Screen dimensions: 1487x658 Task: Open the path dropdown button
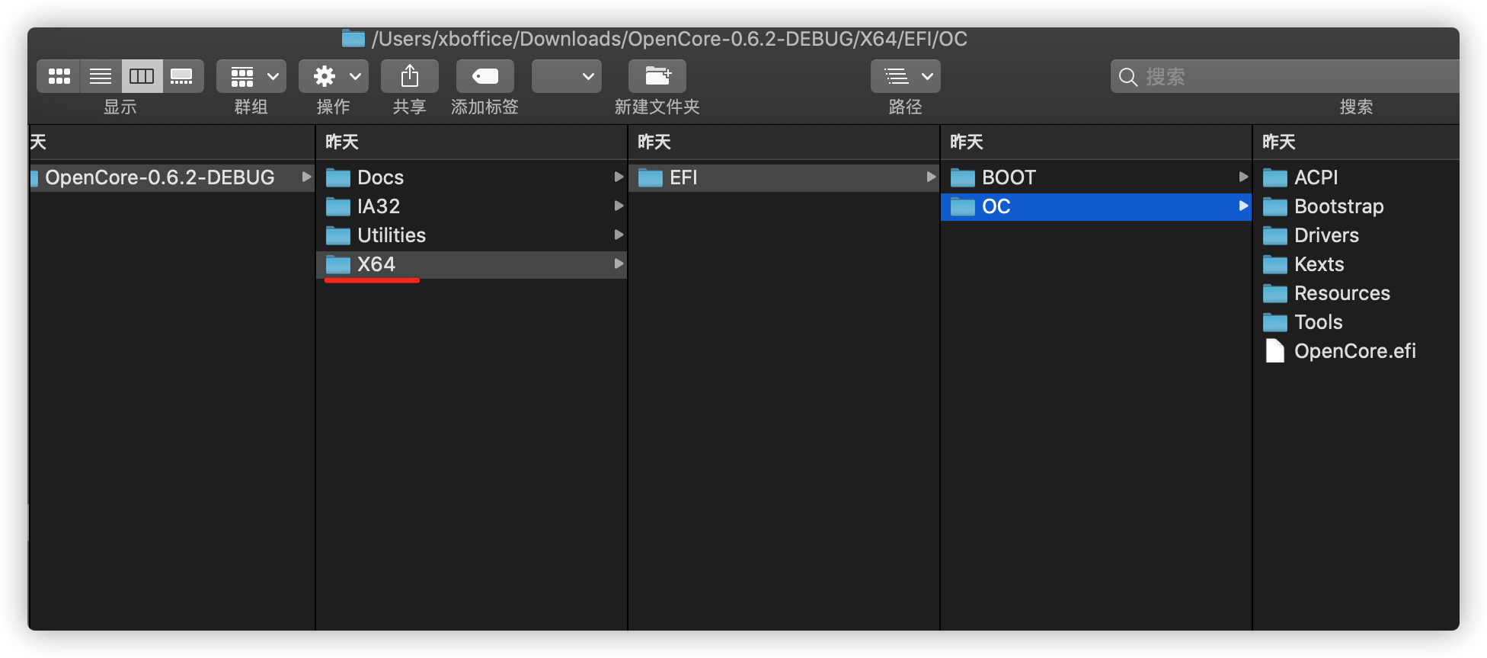(x=906, y=76)
